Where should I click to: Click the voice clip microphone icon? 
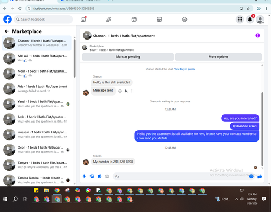[x=84, y=176]
